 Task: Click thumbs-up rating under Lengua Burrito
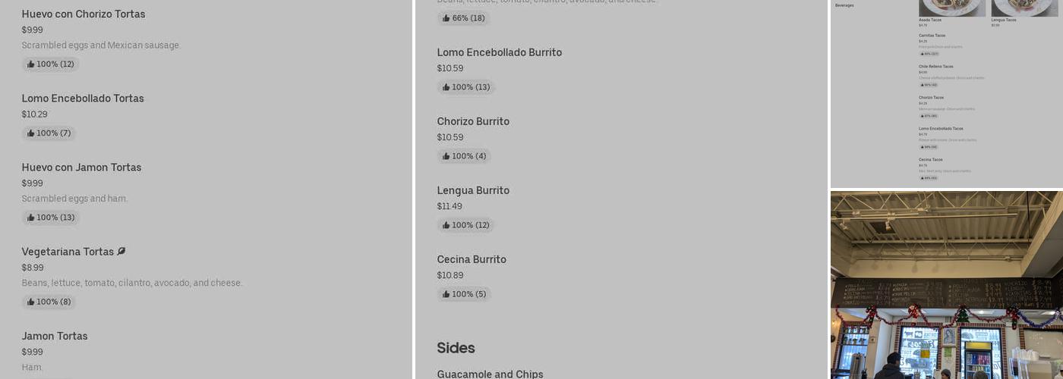pyautogui.click(x=465, y=225)
